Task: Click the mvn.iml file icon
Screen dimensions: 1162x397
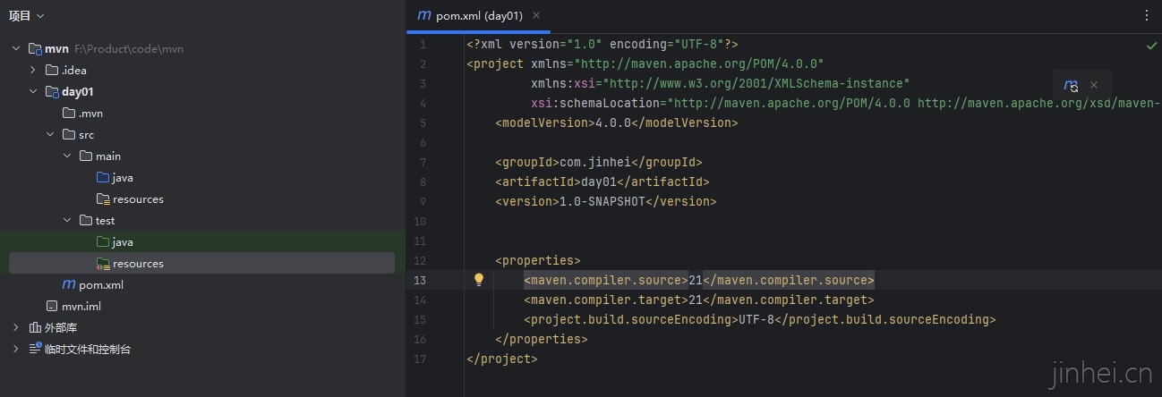Action: pos(52,306)
